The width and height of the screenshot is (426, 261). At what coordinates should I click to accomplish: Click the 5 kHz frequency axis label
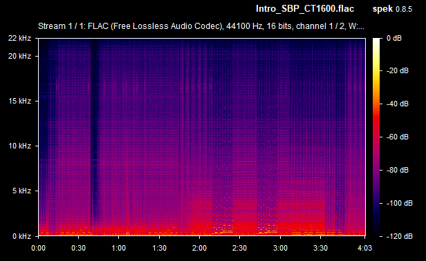[x=21, y=191]
